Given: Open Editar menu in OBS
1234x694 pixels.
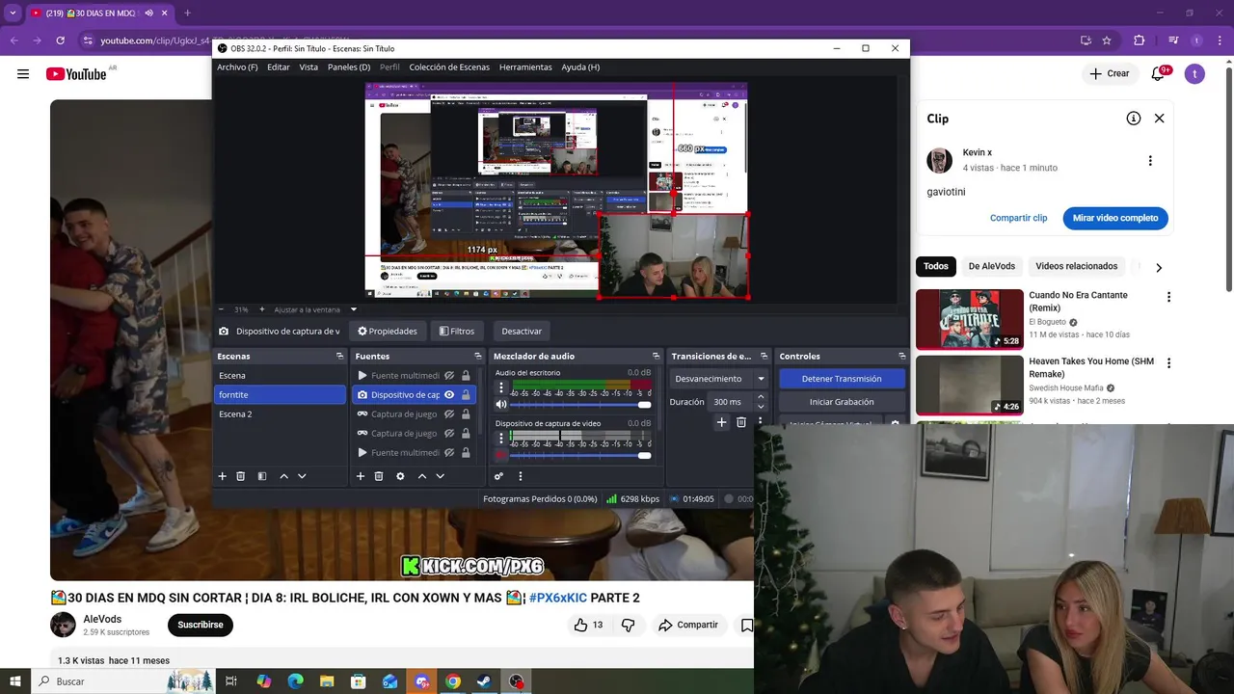Looking at the screenshot, I should (x=279, y=67).
